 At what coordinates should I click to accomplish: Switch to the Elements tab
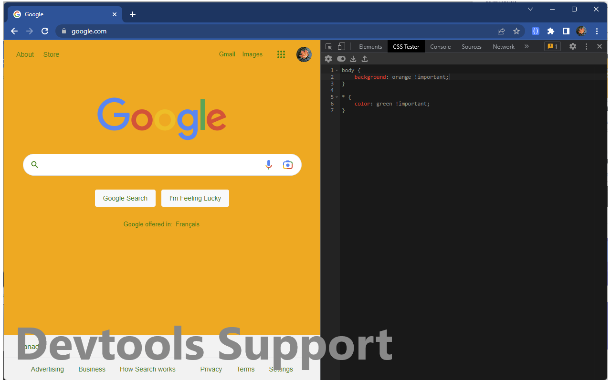(x=370, y=46)
